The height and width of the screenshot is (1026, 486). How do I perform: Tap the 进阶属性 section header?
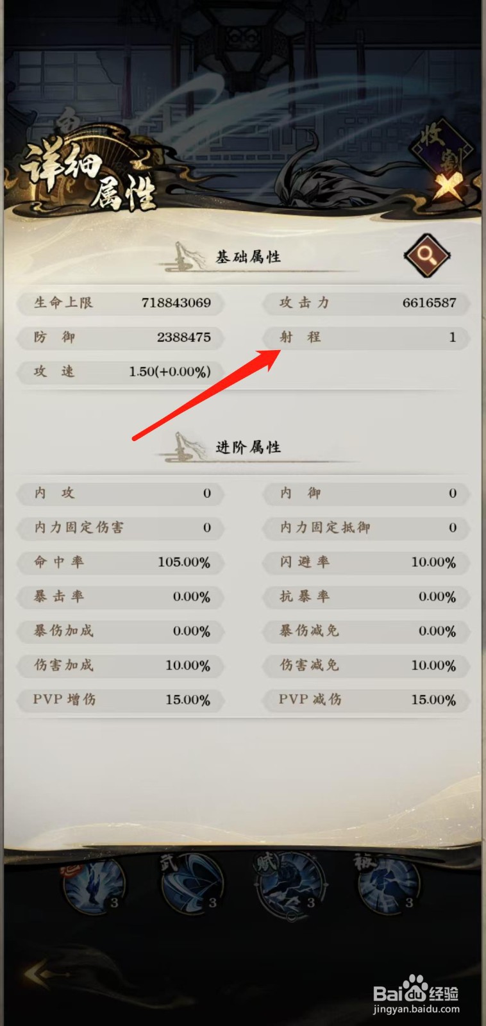click(x=248, y=448)
